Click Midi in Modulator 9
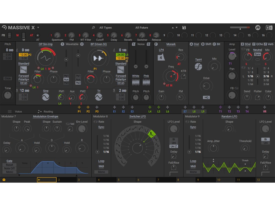Image resolution: width=275 pixels, height=206 pixels. (x=193, y=166)
